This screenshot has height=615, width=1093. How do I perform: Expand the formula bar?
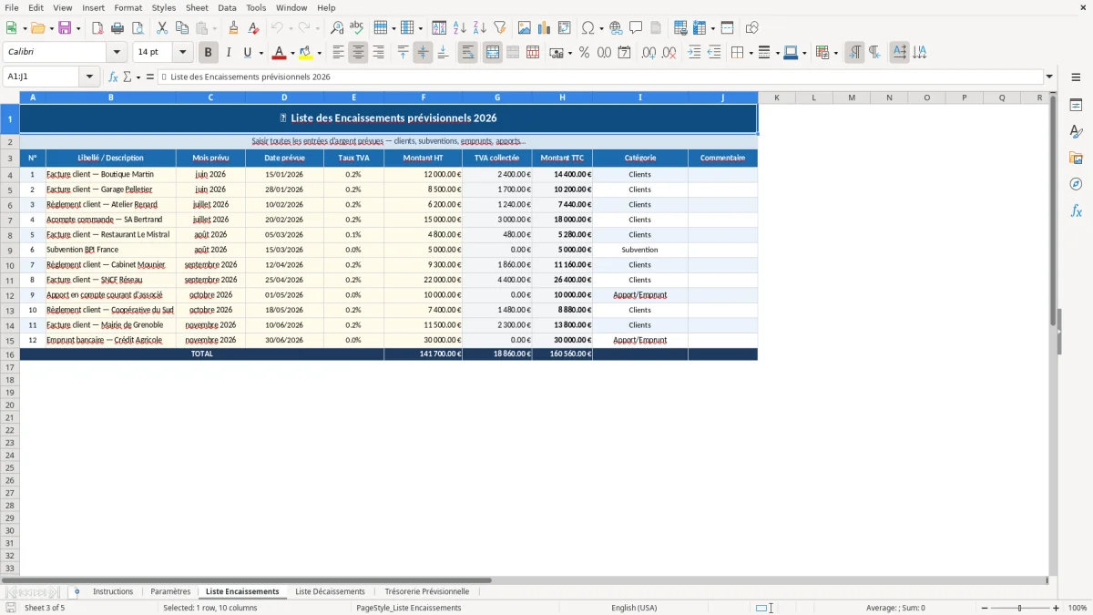pyautogui.click(x=1049, y=77)
